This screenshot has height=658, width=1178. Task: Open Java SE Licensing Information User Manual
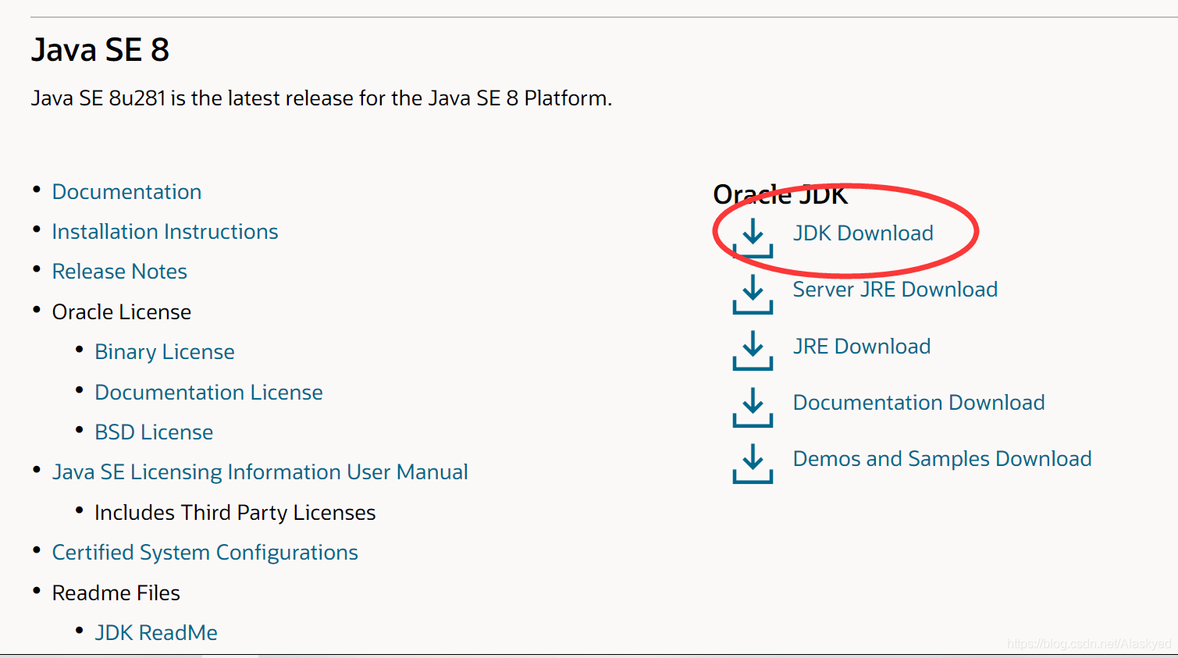point(260,472)
